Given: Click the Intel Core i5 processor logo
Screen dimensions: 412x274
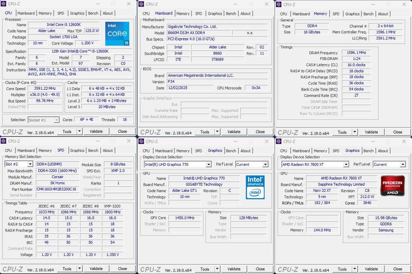Looking at the screenshot, I should [x=117, y=34].
